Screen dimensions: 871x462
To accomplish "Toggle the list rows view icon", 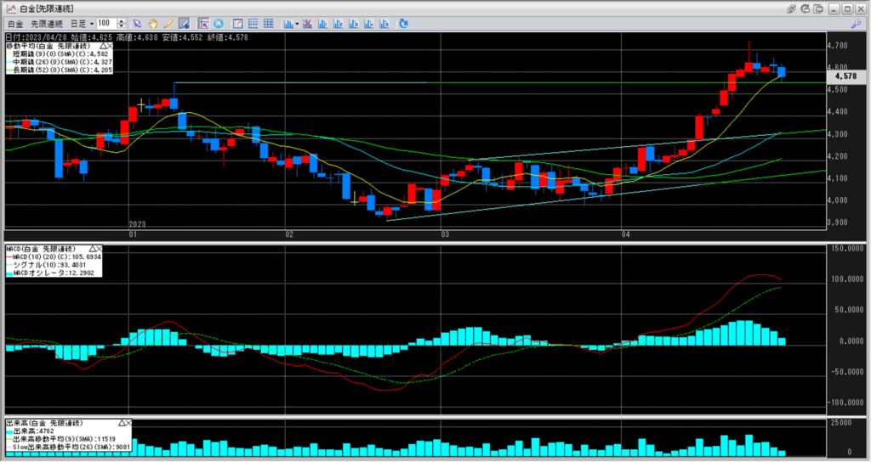I will coord(253,23).
